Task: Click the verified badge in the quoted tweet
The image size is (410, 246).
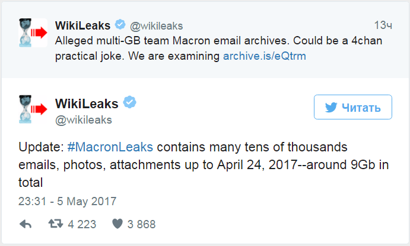Action: (120, 25)
